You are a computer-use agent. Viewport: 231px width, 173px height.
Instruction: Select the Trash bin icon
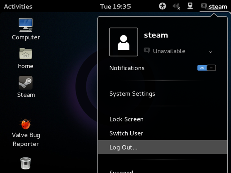pos(26,163)
